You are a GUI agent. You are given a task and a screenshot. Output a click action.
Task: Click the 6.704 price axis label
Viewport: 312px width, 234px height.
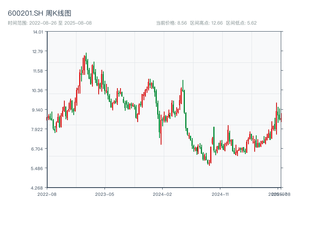click(x=38, y=149)
